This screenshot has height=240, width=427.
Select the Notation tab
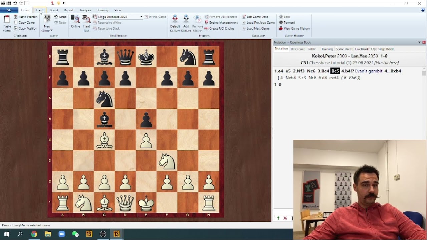[x=281, y=49]
